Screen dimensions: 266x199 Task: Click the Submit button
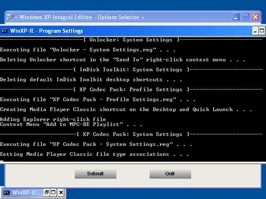96,174
